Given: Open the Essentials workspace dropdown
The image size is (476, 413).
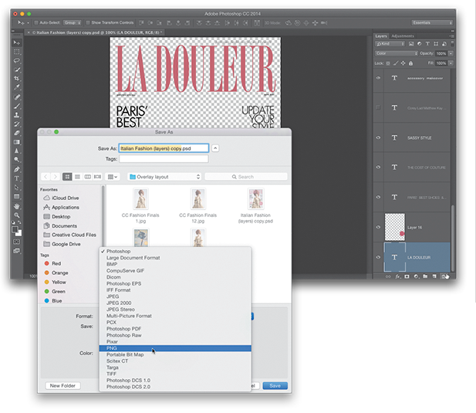Looking at the screenshot, I should tap(432, 23).
